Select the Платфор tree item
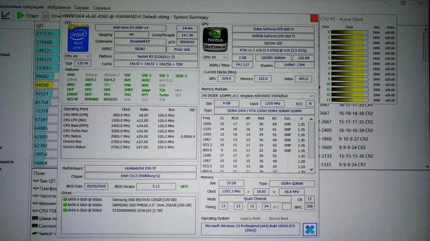This screenshot has height=241, width=430. coord(45,188)
